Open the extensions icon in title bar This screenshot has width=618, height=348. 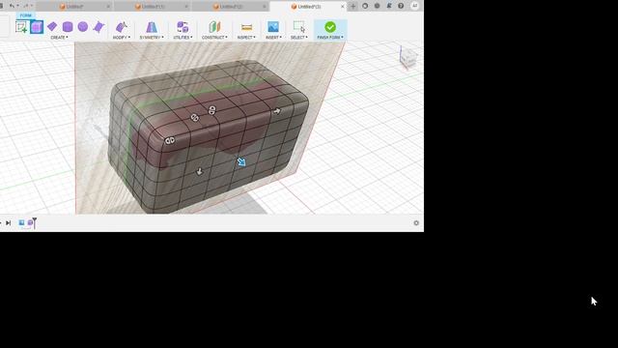[x=365, y=6]
